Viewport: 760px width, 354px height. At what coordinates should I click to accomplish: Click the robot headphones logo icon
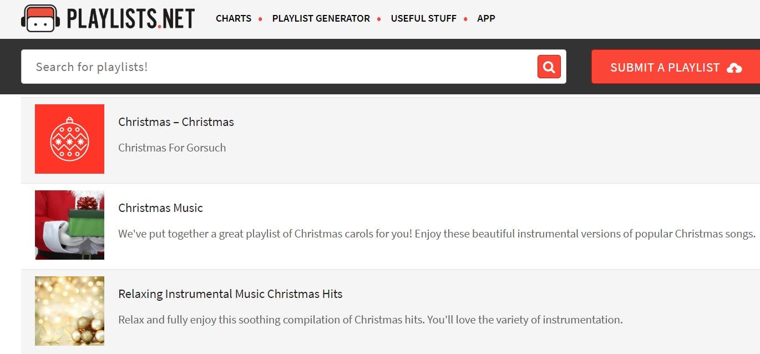(x=40, y=18)
